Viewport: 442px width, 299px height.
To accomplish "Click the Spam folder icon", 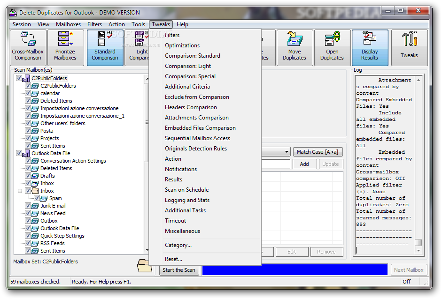I will 44,199.
